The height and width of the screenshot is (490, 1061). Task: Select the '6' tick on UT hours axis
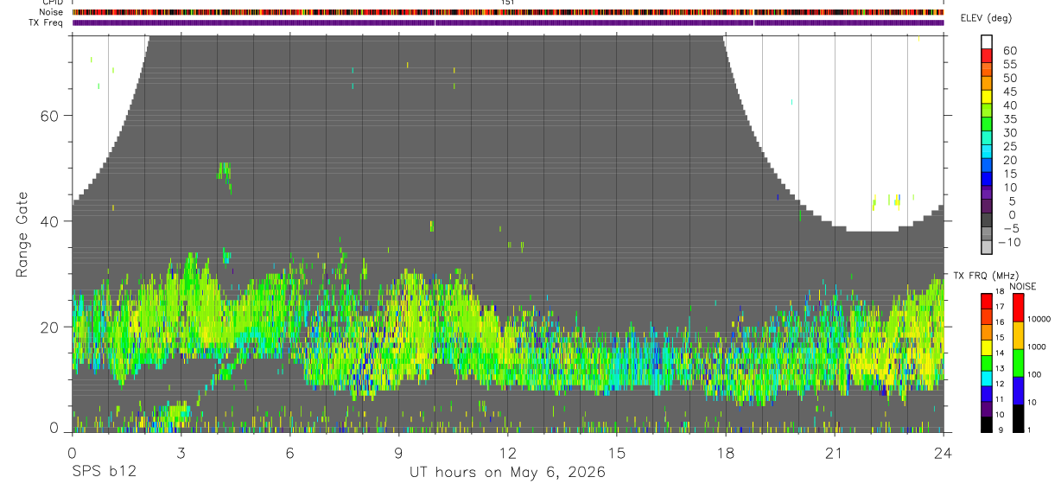[x=289, y=452]
